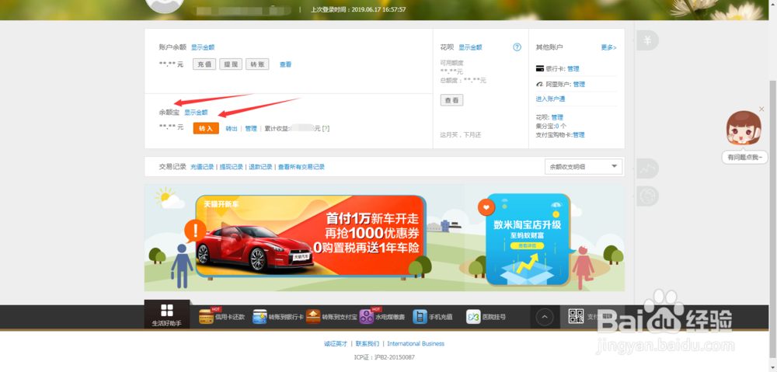Image resolution: width=777 pixels, height=372 pixels.
Task: Click the 充值 button
Action: [x=204, y=64]
